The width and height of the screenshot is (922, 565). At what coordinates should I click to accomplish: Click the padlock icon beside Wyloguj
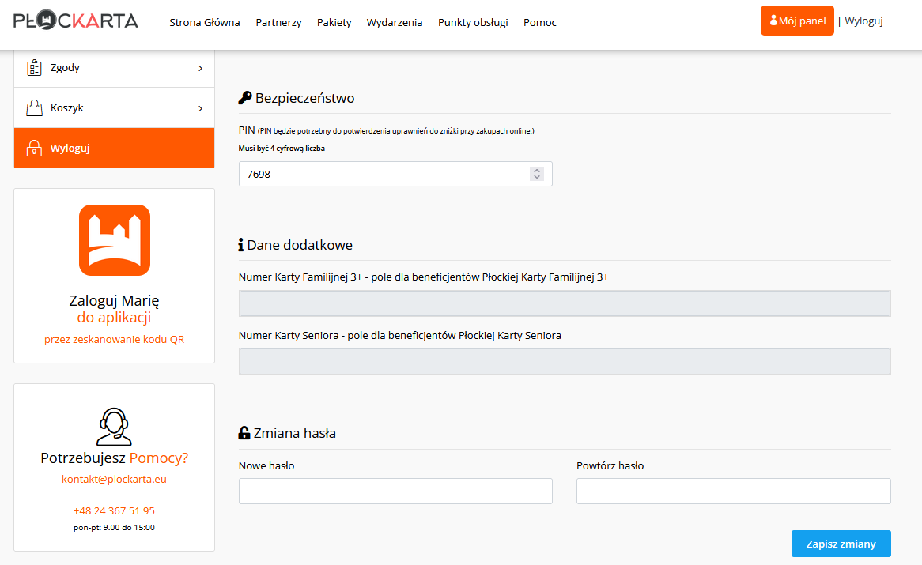point(34,149)
